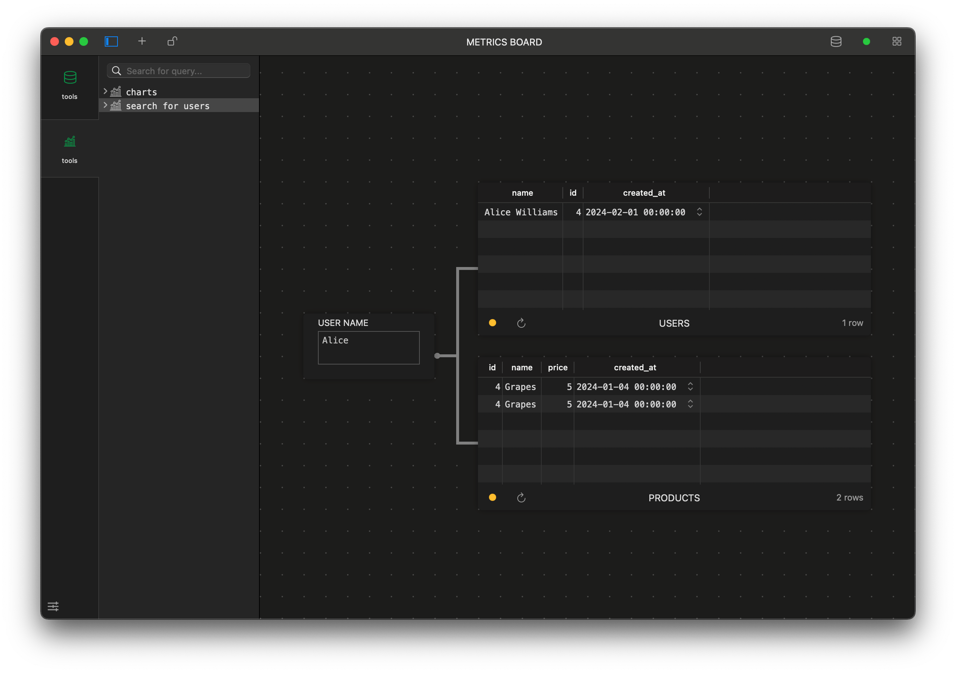Open stepper on first Grapes row

point(690,386)
